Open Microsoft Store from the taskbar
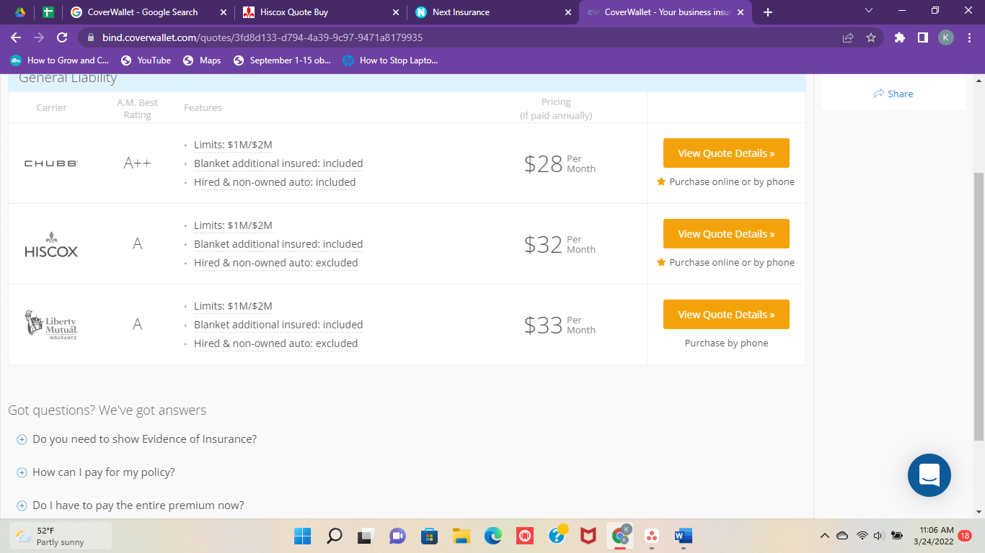Viewport: 985px width, 553px height. point(430,536)
